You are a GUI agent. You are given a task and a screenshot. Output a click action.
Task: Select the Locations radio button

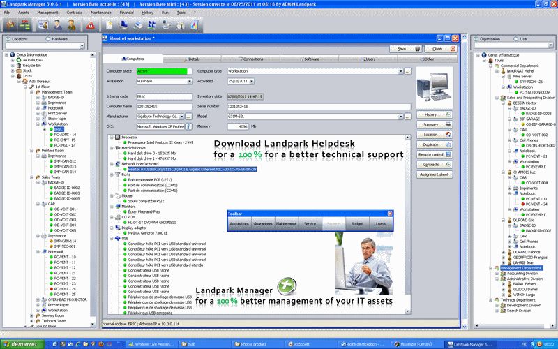pos(8,39)
